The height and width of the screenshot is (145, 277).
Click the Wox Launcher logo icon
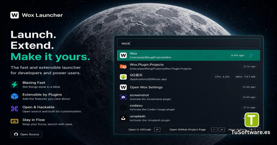pyautogui.click(x=15, y=15)
